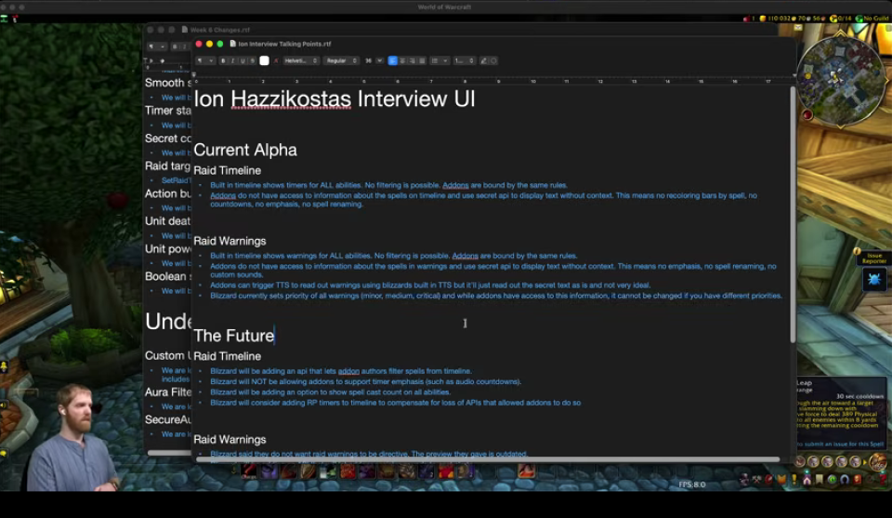Open the white text color swatch
Viewport: 892px width, 518px height.
pos(265,60)
